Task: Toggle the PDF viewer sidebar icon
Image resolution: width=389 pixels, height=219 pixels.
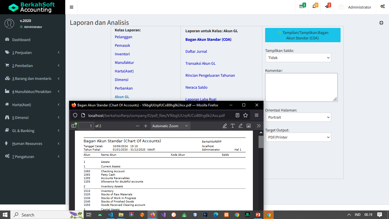Action: click(74, 126)
